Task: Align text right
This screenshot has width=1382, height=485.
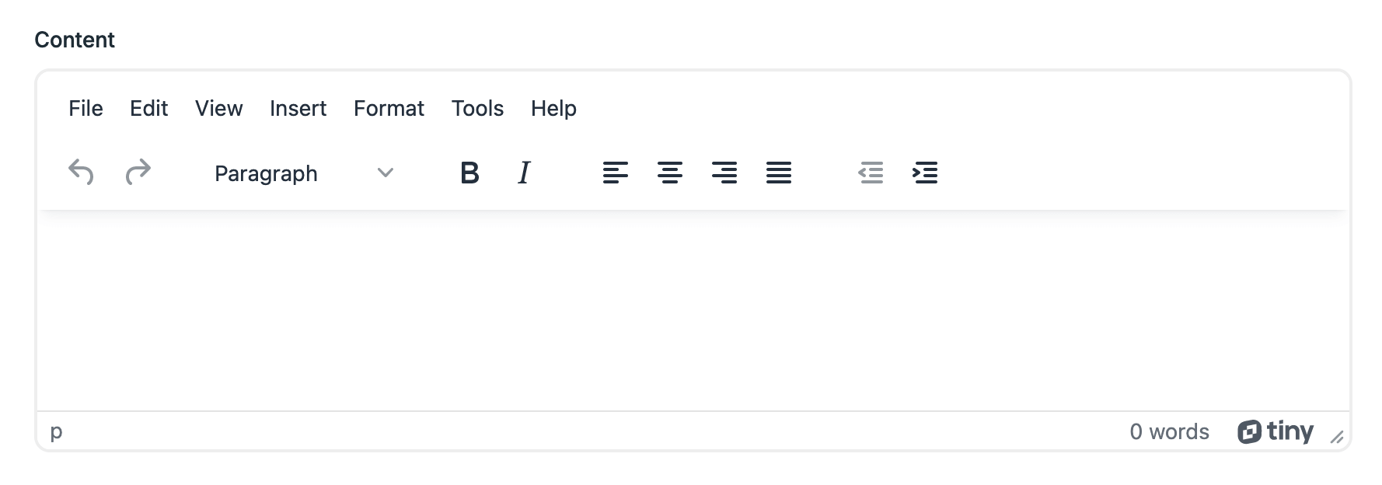Action: (724, 173)
